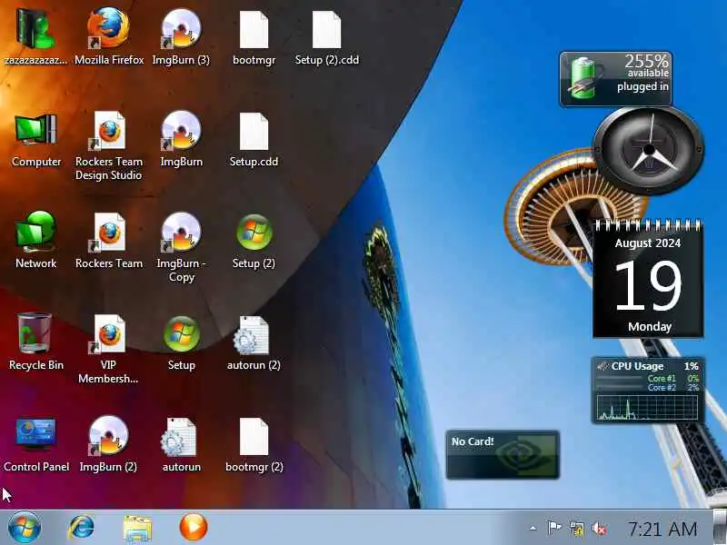727x545 pixels.
Task: Click the CPU Usage gadget
Action: tap(648, 391)
